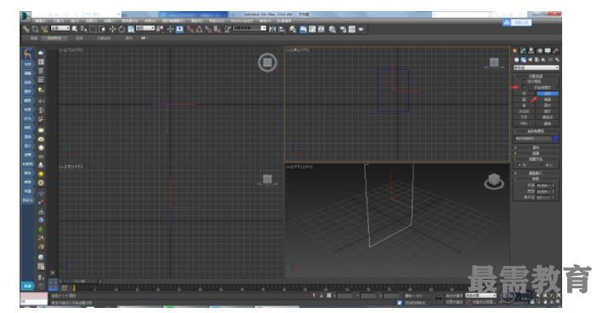This screenshot has width=597, height=313.
Task: Select the Select and Move tool
Action: (112, 29)
